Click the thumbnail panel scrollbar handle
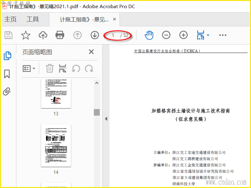The image size is (251, 188). click(x=97, y=112)
